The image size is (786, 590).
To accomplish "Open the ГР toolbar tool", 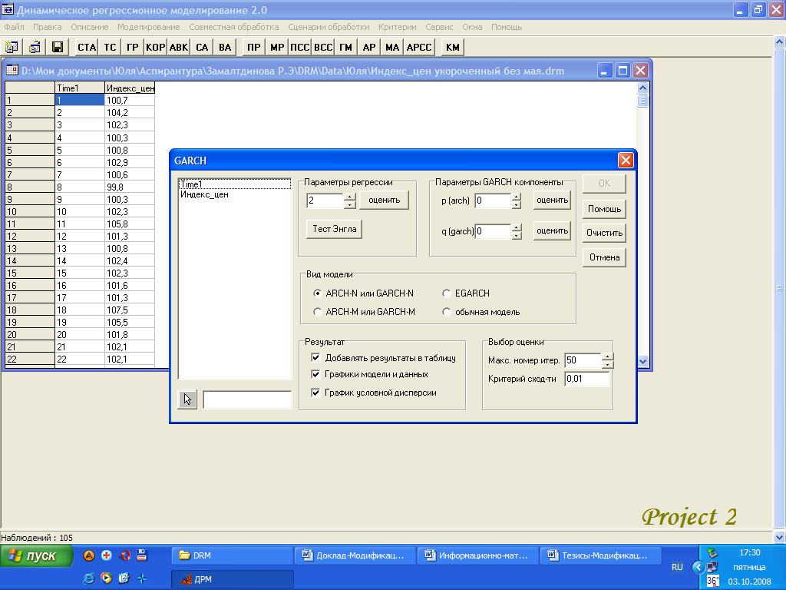I will click(x=132, y=47).
